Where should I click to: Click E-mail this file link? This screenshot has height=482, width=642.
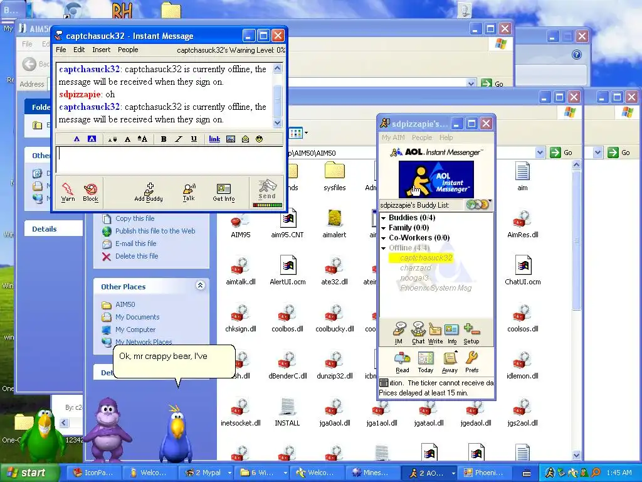pyautogui.click(x=135, y=244)
